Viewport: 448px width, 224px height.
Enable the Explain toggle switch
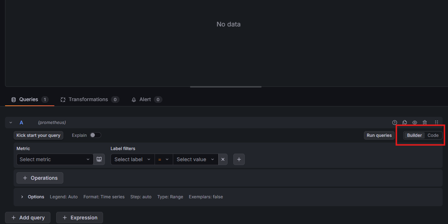click(x=96, y=135)
